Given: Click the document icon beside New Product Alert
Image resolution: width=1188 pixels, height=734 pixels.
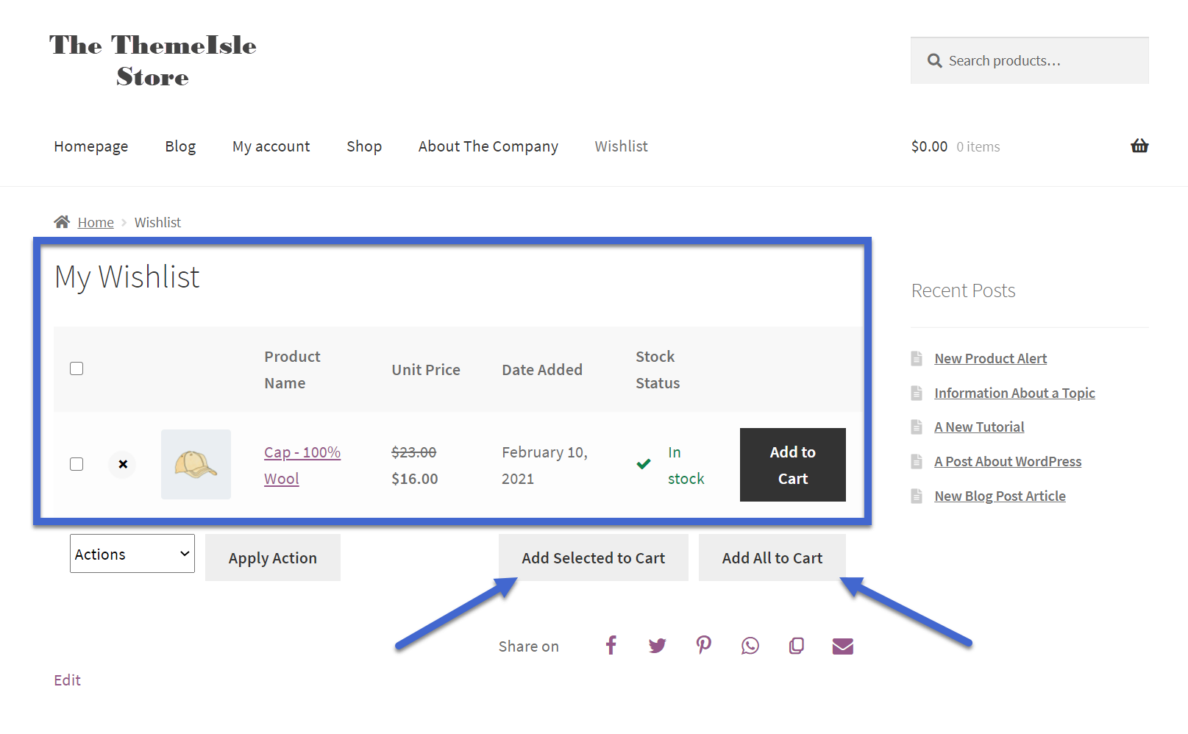Looking at the screenshot, I should point(917,358).
